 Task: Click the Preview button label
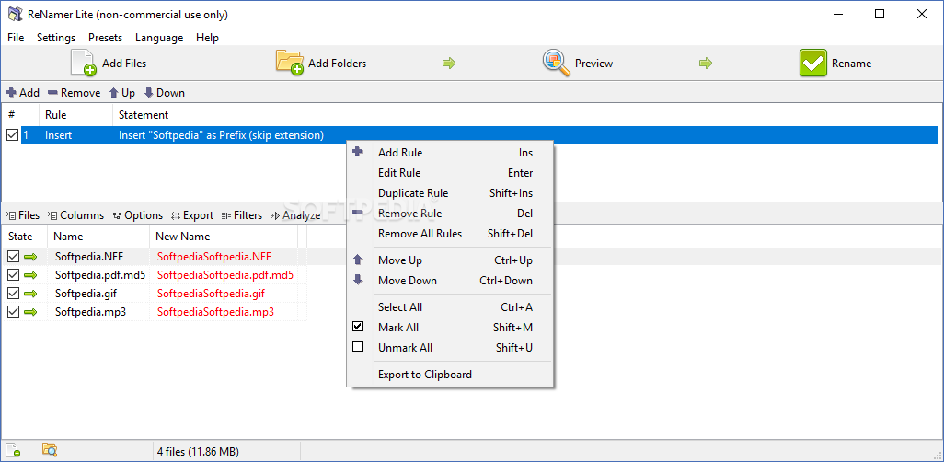593,64
